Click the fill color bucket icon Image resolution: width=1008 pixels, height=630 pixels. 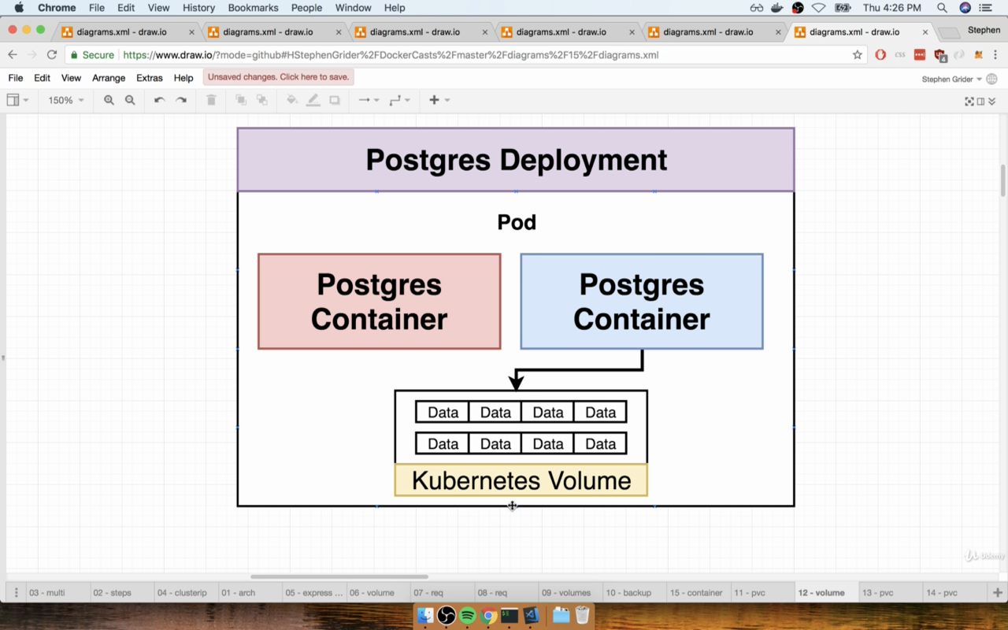(x=292, y=100)
